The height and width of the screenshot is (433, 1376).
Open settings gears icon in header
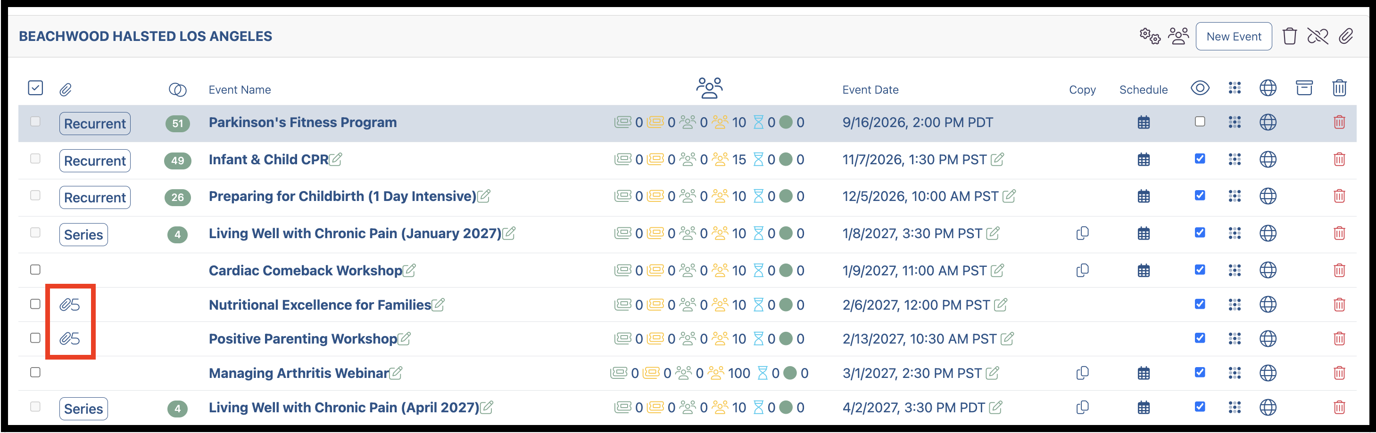pyautogui.click(x=1150, y=36)
